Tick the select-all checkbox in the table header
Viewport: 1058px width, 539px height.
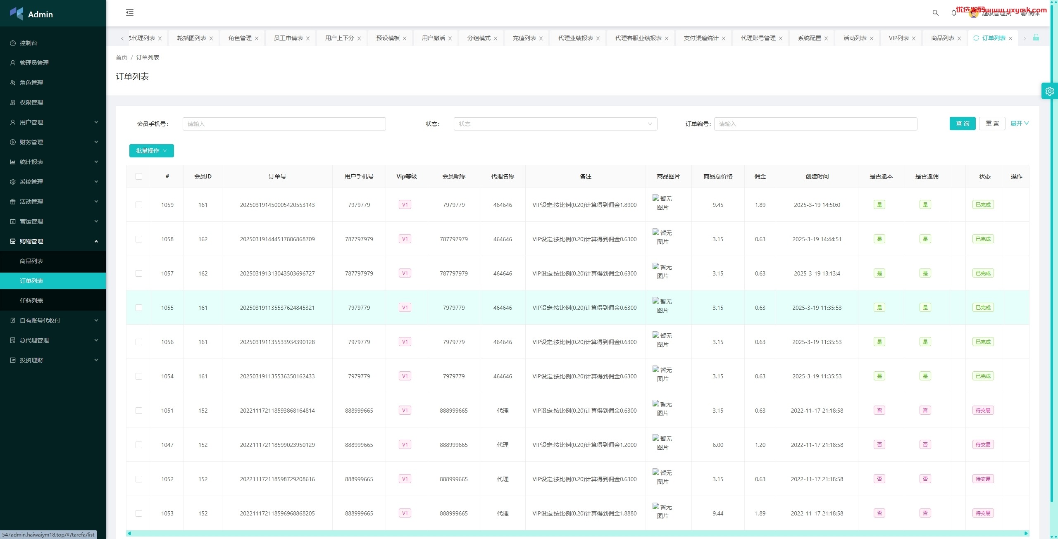tap(139, 176)
